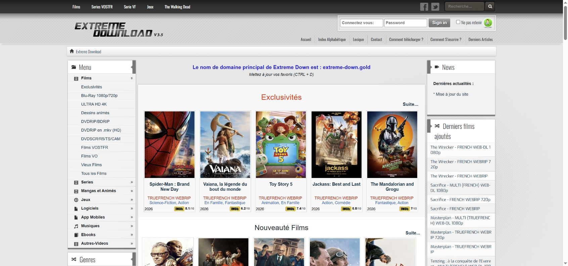Click shuffle icon beside Derniers films ajoutés
Screen dimensions: 568x266
point(437,126)
